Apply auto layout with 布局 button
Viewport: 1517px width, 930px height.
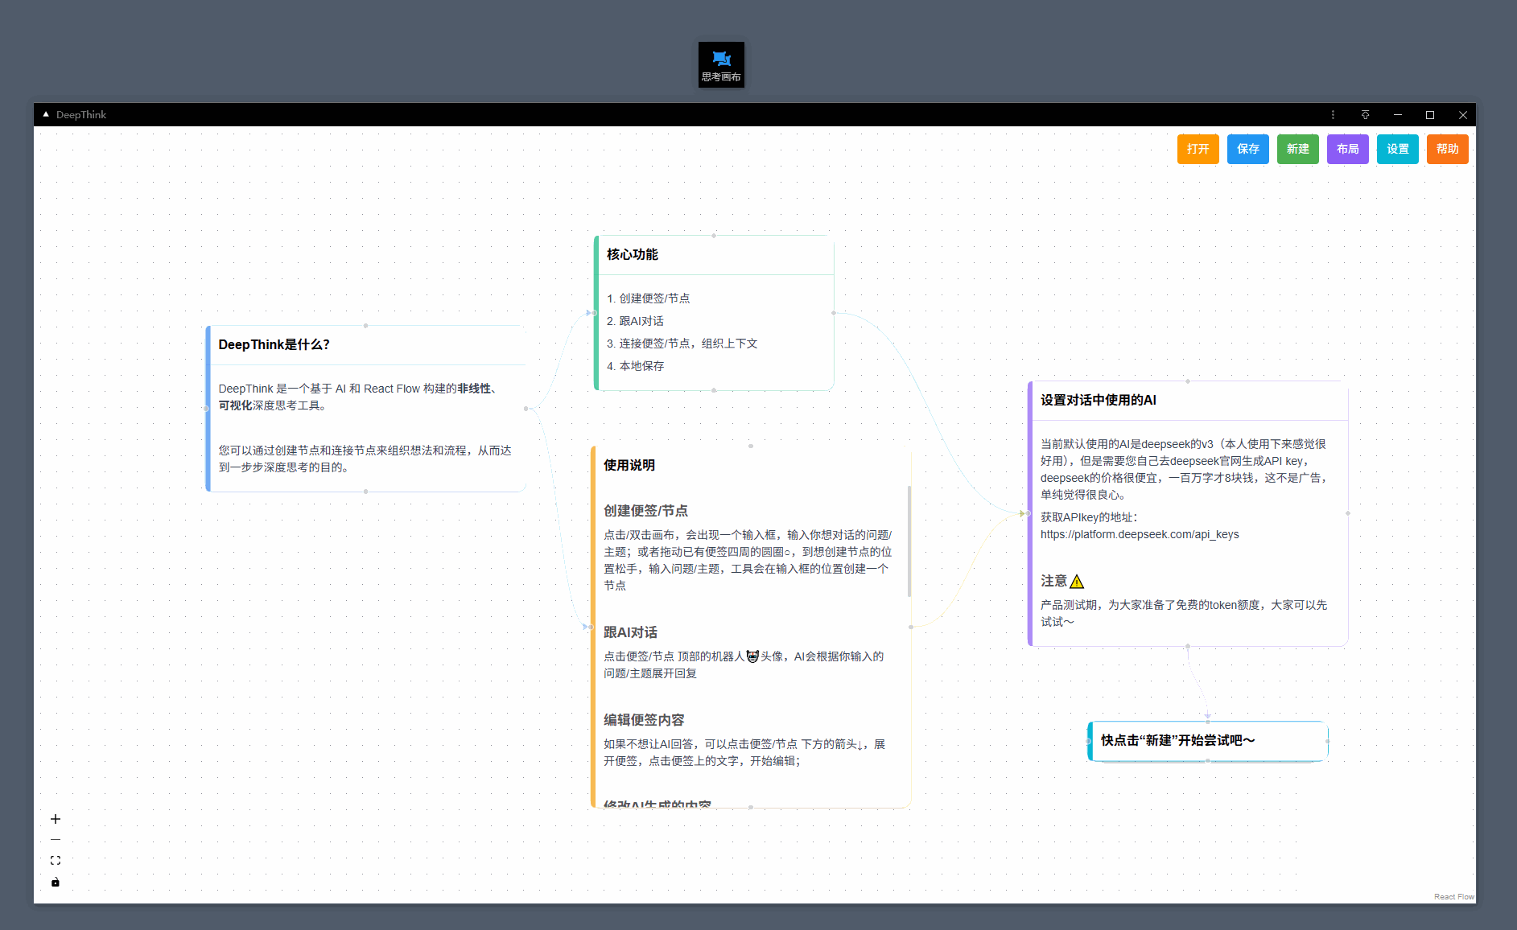pyautogui.click(x=1347, y=149)
